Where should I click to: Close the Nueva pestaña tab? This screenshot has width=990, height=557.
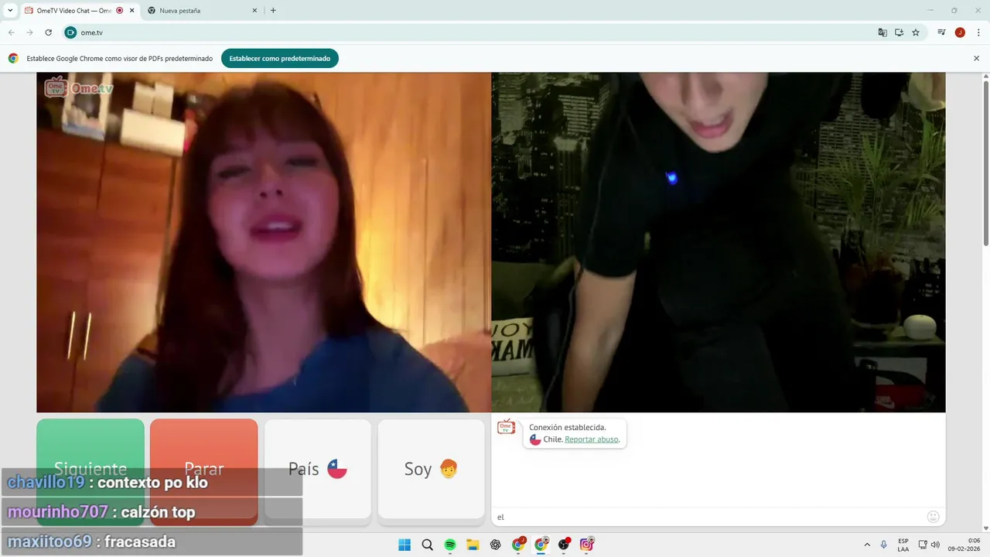tap(254, 11)
